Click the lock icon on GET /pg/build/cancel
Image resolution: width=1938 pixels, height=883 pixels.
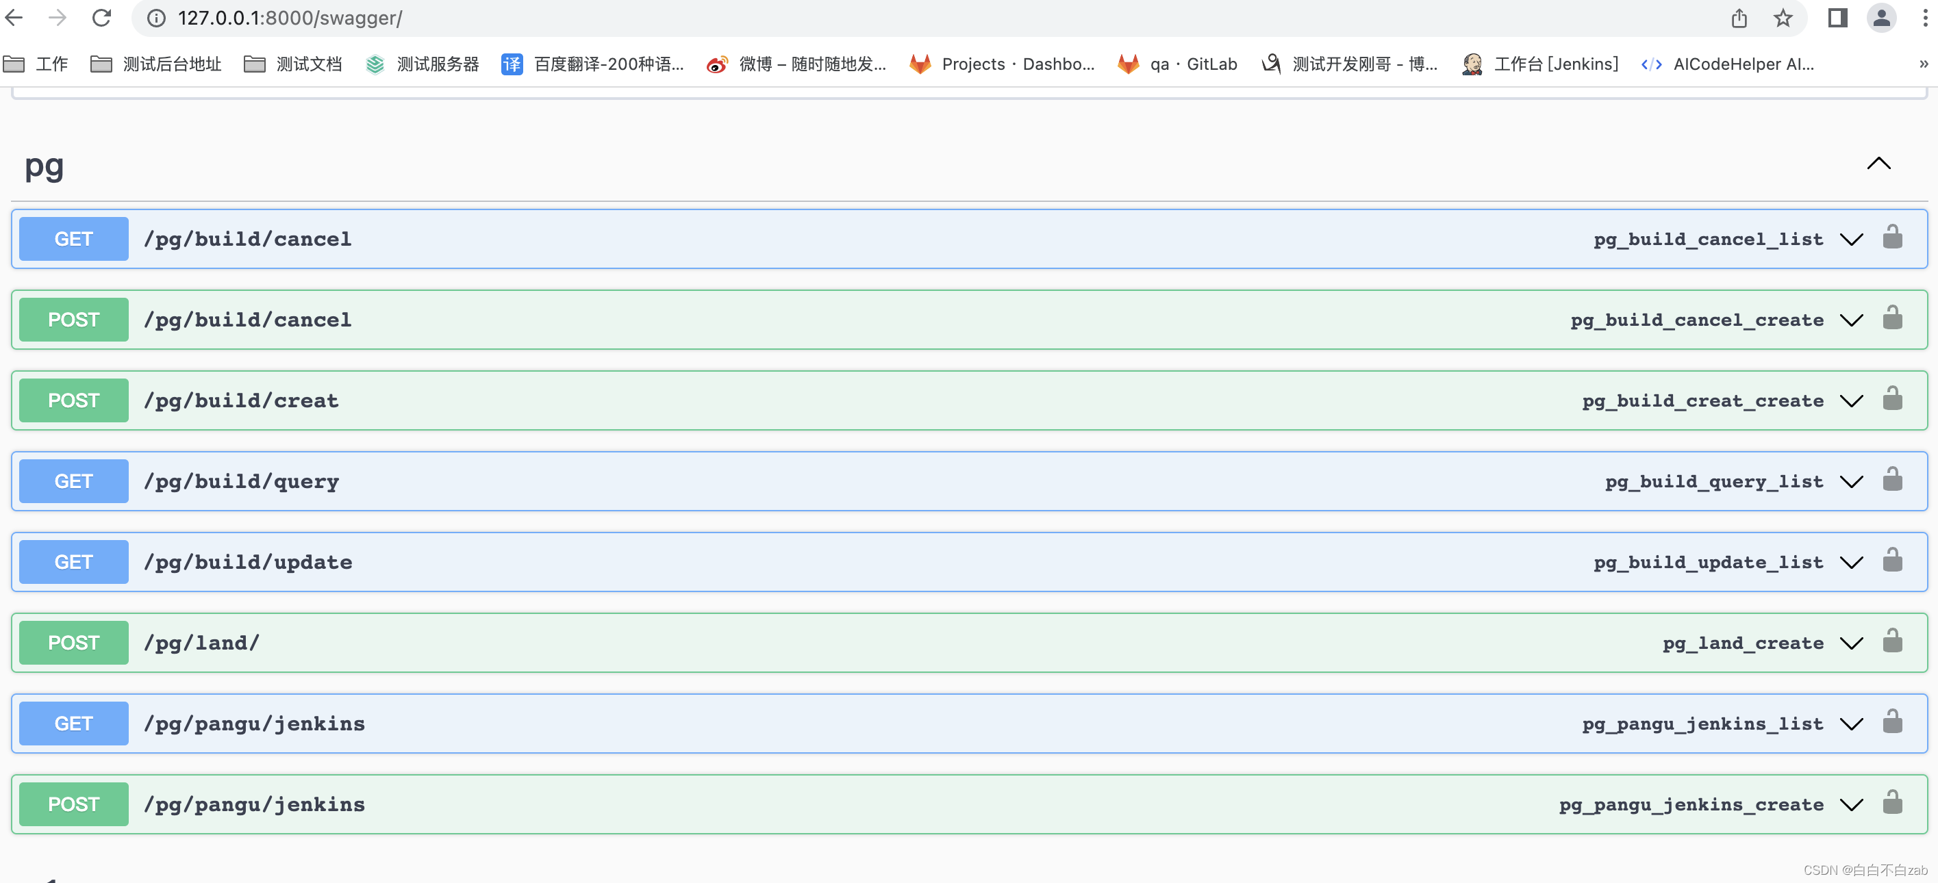[1893, 236]
